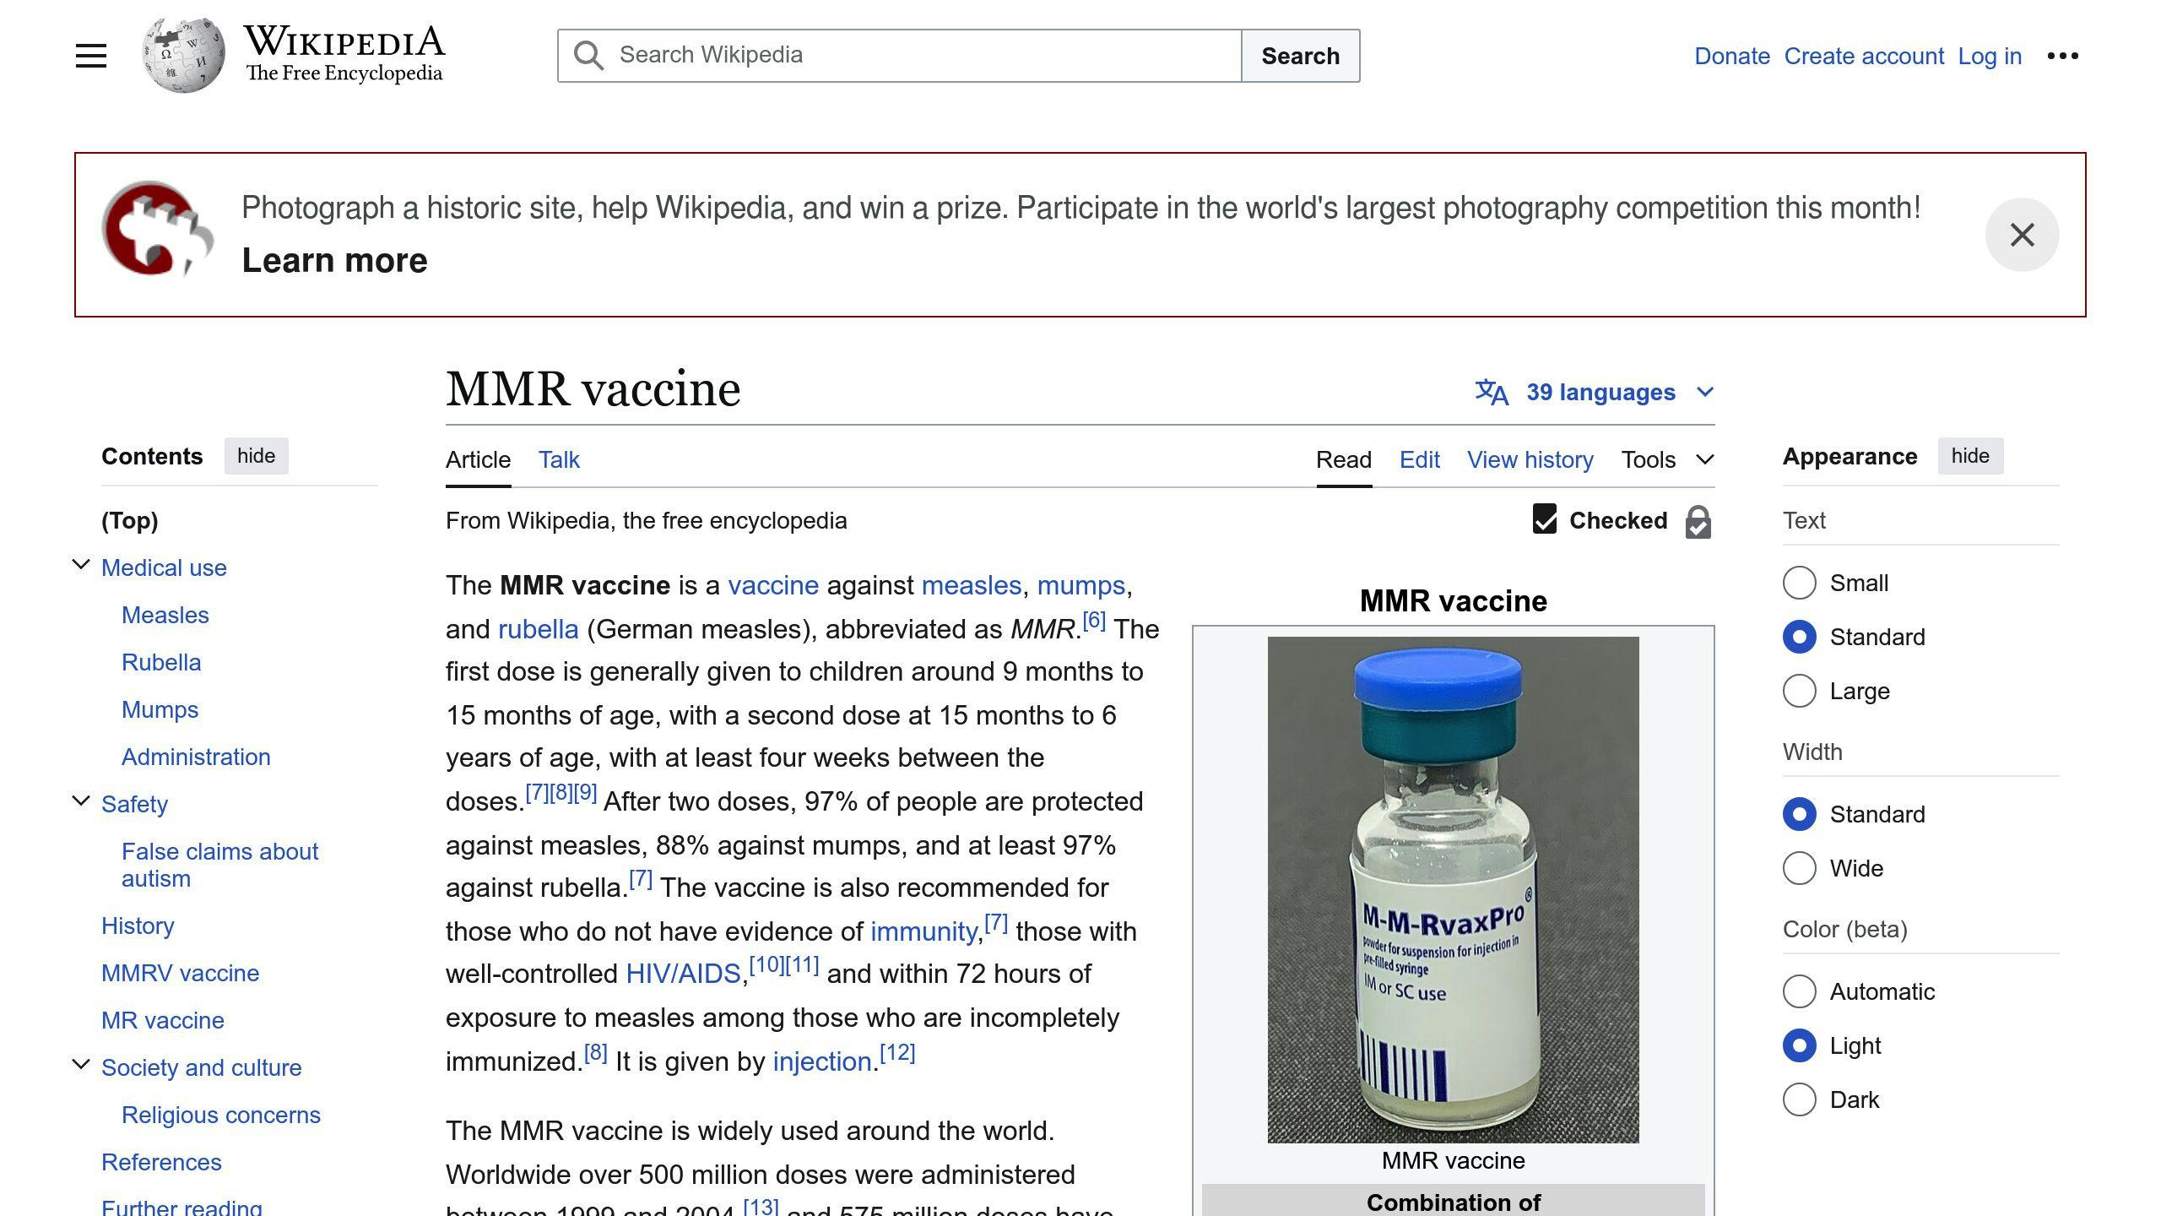Open the Tools dropdown menu
The height and width of the screenshot is (1216, 2161).
1667,459
